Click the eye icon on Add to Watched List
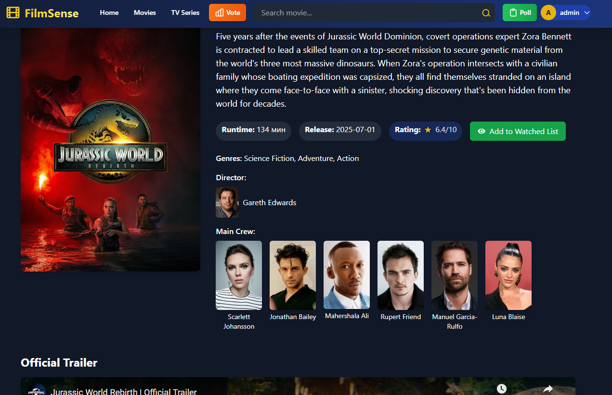This screenshot has height=395, width=612. (x=481, y=131)
